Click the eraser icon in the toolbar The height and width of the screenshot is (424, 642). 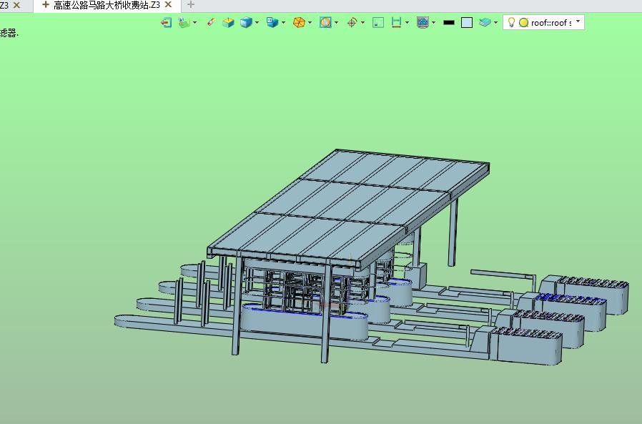(x=210, y=22)
